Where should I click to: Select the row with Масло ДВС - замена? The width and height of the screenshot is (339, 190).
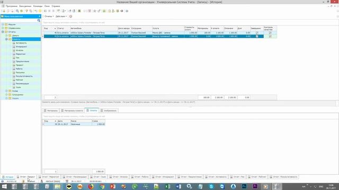pos(160,33)
